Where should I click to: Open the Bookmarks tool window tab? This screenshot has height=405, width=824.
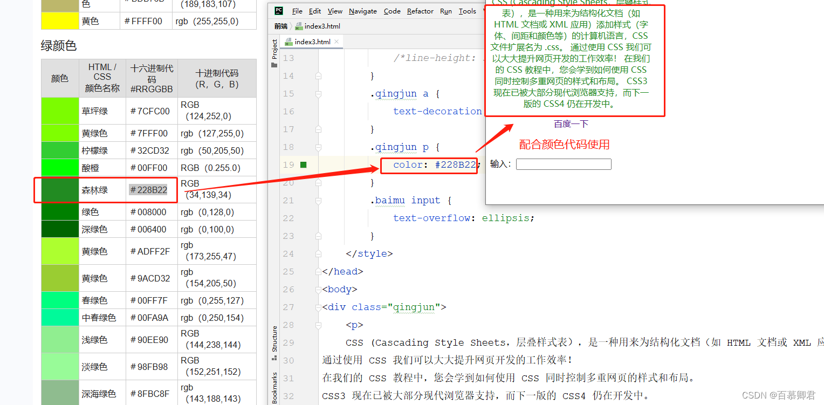tap(274, 387)
